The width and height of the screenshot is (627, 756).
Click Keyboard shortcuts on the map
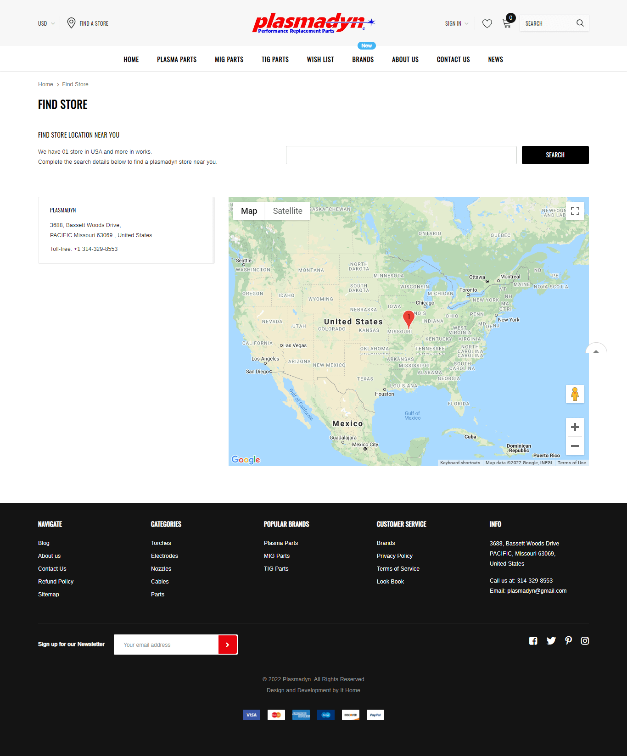(x=460, y=463)
